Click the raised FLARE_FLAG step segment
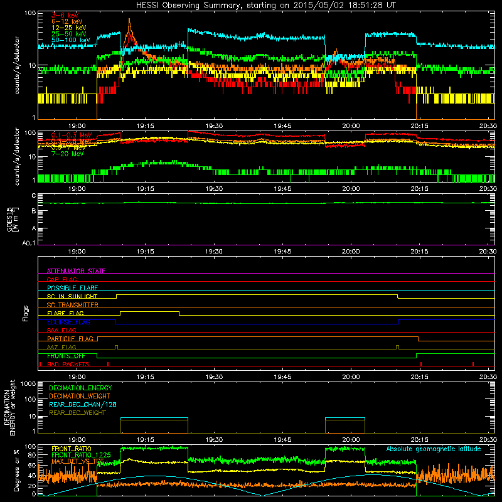This screenshot has height=502, width=502. (x=149, y=311)
